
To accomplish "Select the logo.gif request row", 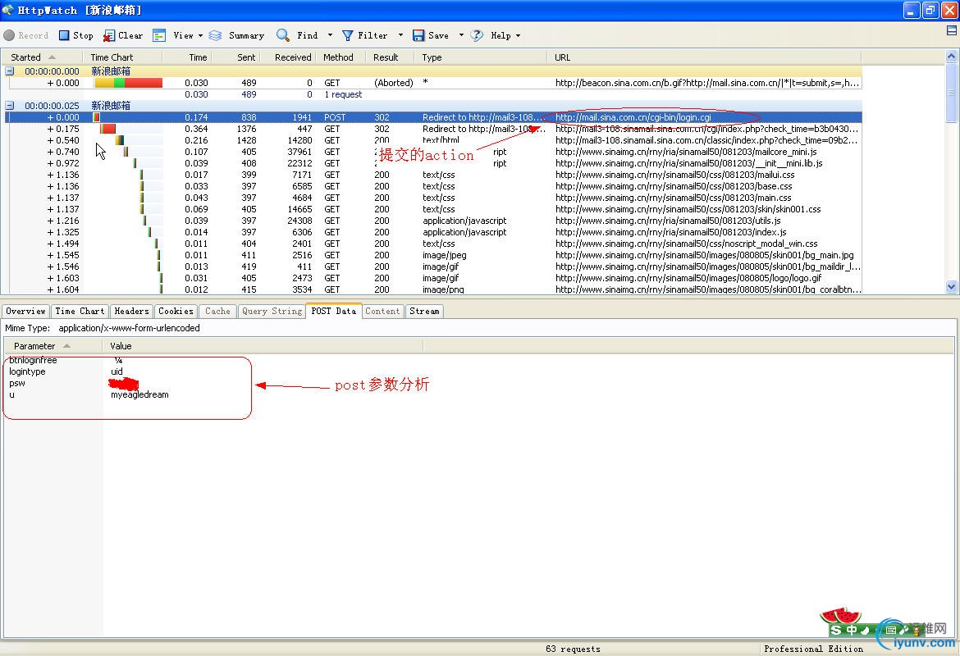I will click(433, 278).
